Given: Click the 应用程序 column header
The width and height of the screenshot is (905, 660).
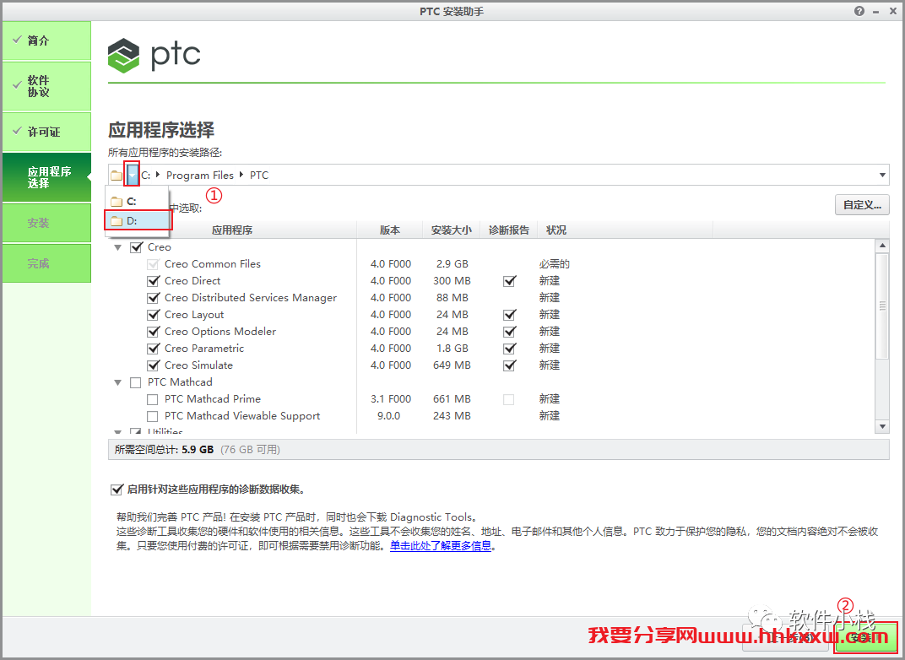Looking at the screenshot, I should click(232, 230).
